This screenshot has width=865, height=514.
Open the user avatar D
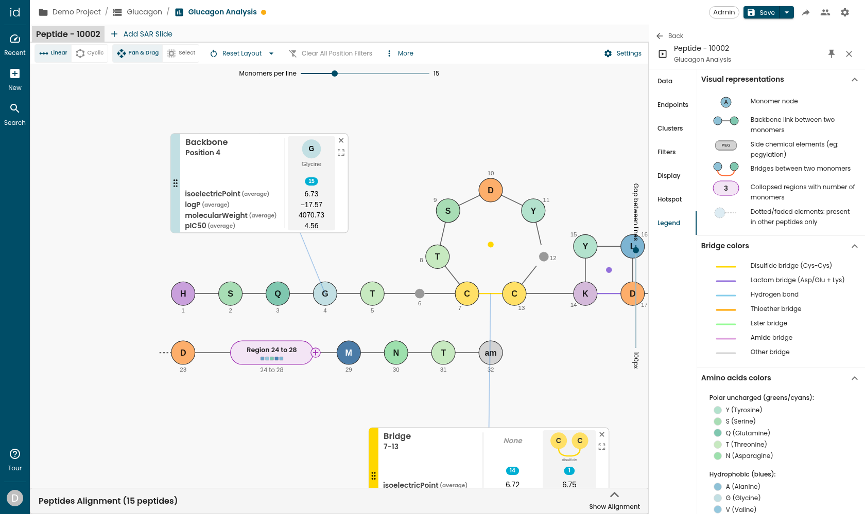pyautogui.click(x=15, y=498)
